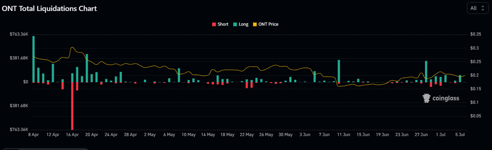Click the 27 Jun date label
The width and height of the screenshot is (492, 150).
[421, 135]
